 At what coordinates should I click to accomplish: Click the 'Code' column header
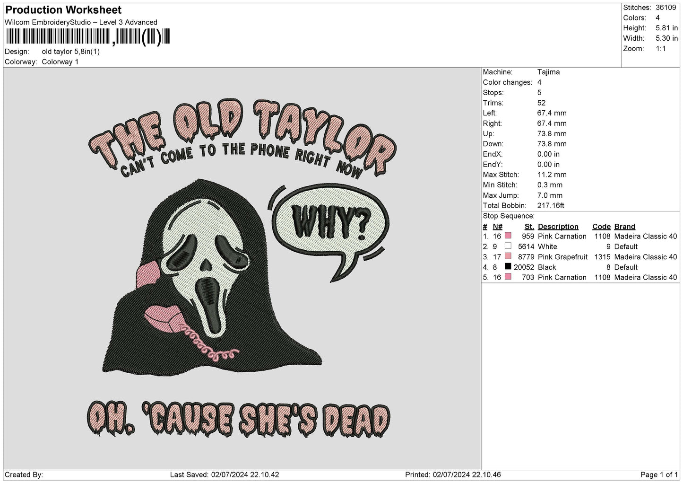point(602,227)
